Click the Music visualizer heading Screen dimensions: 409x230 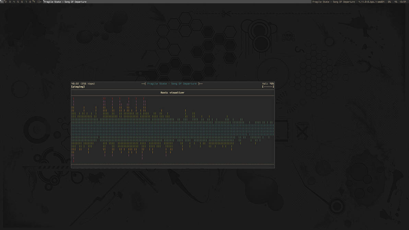(173, 93)
